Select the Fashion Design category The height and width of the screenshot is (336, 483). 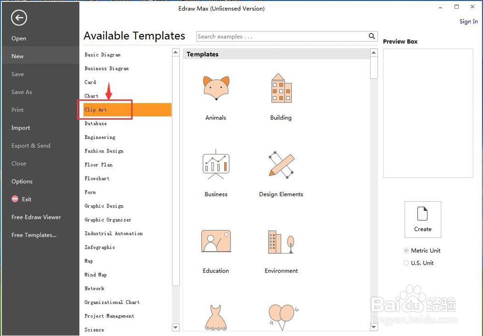click(x=104, y=151)
